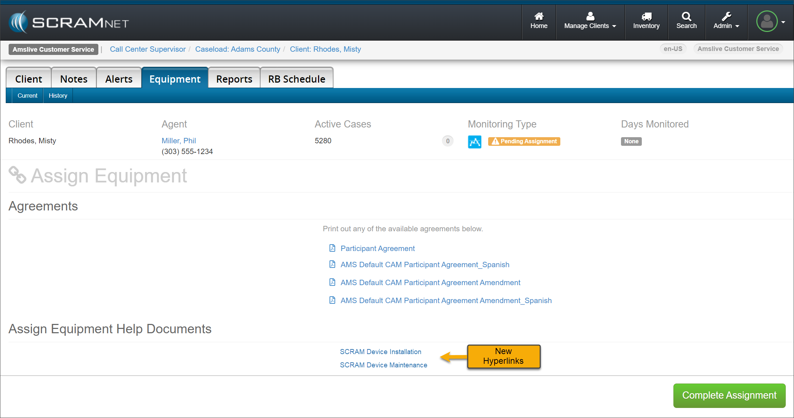Click the blue monitoring type icon
The height and width of the screenshot is (418, 794).
coord(475,141)
